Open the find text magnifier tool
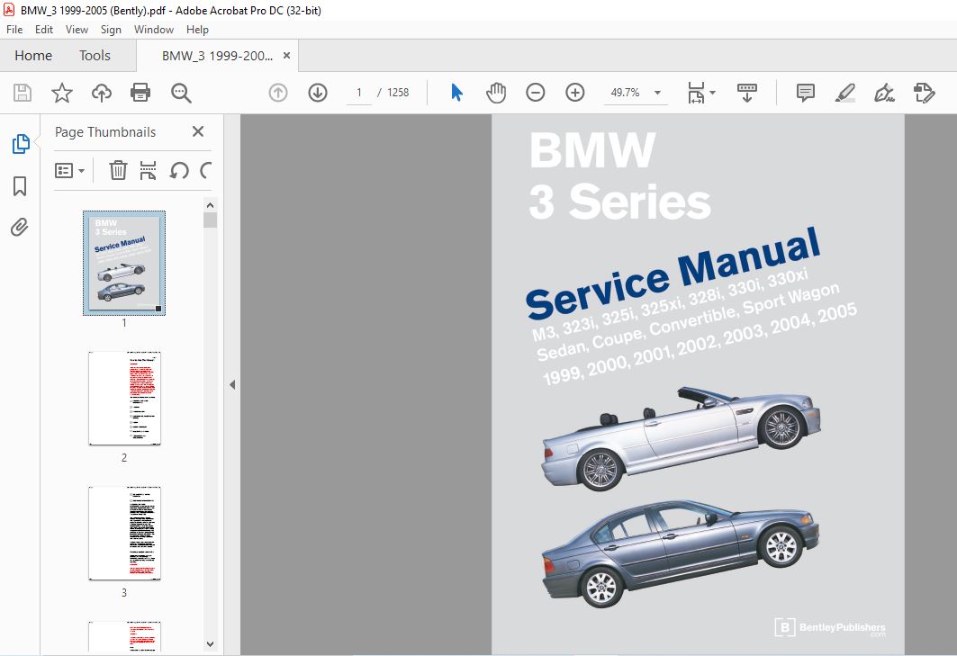Image resolution: width=957 pixels, height=656 pixels. coord(181,93)
